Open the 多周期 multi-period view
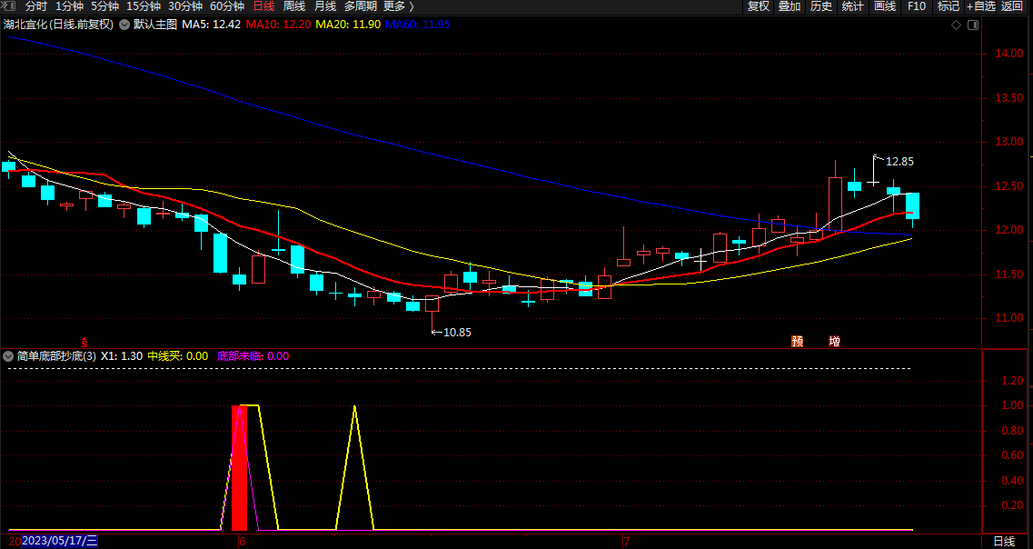 (x=360, y=6)
